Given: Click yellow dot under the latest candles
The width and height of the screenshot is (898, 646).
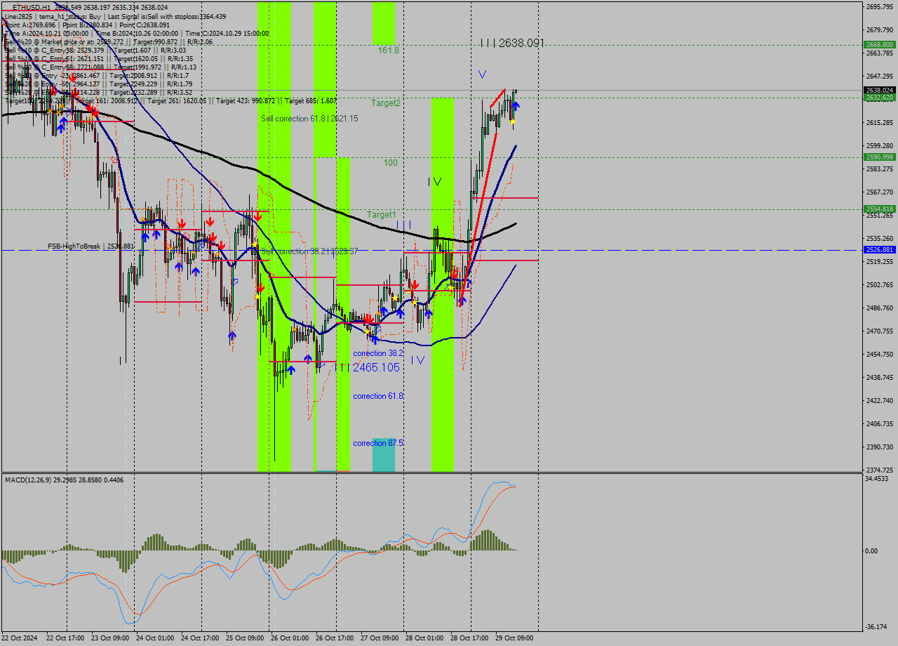Looking at the screenshot, I should (513, 121).
